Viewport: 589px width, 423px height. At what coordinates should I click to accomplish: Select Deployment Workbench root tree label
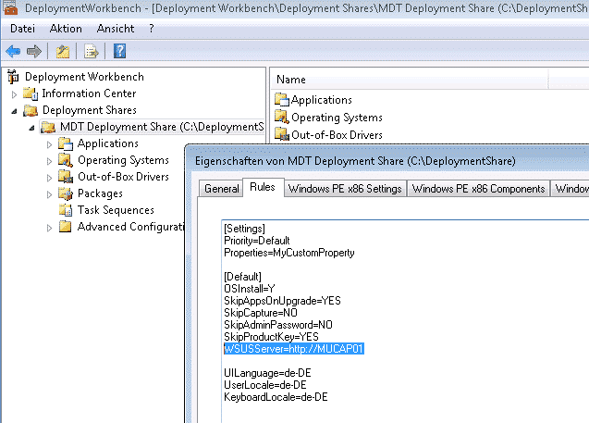click(84, 77)
